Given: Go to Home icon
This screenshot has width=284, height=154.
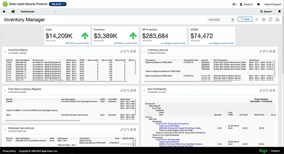Looking at the screenshot, I should [x=13, y=11].
